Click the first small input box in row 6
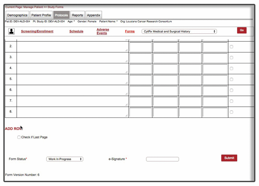The height and width of the screenshot is (186, 259). coord(140,90)
